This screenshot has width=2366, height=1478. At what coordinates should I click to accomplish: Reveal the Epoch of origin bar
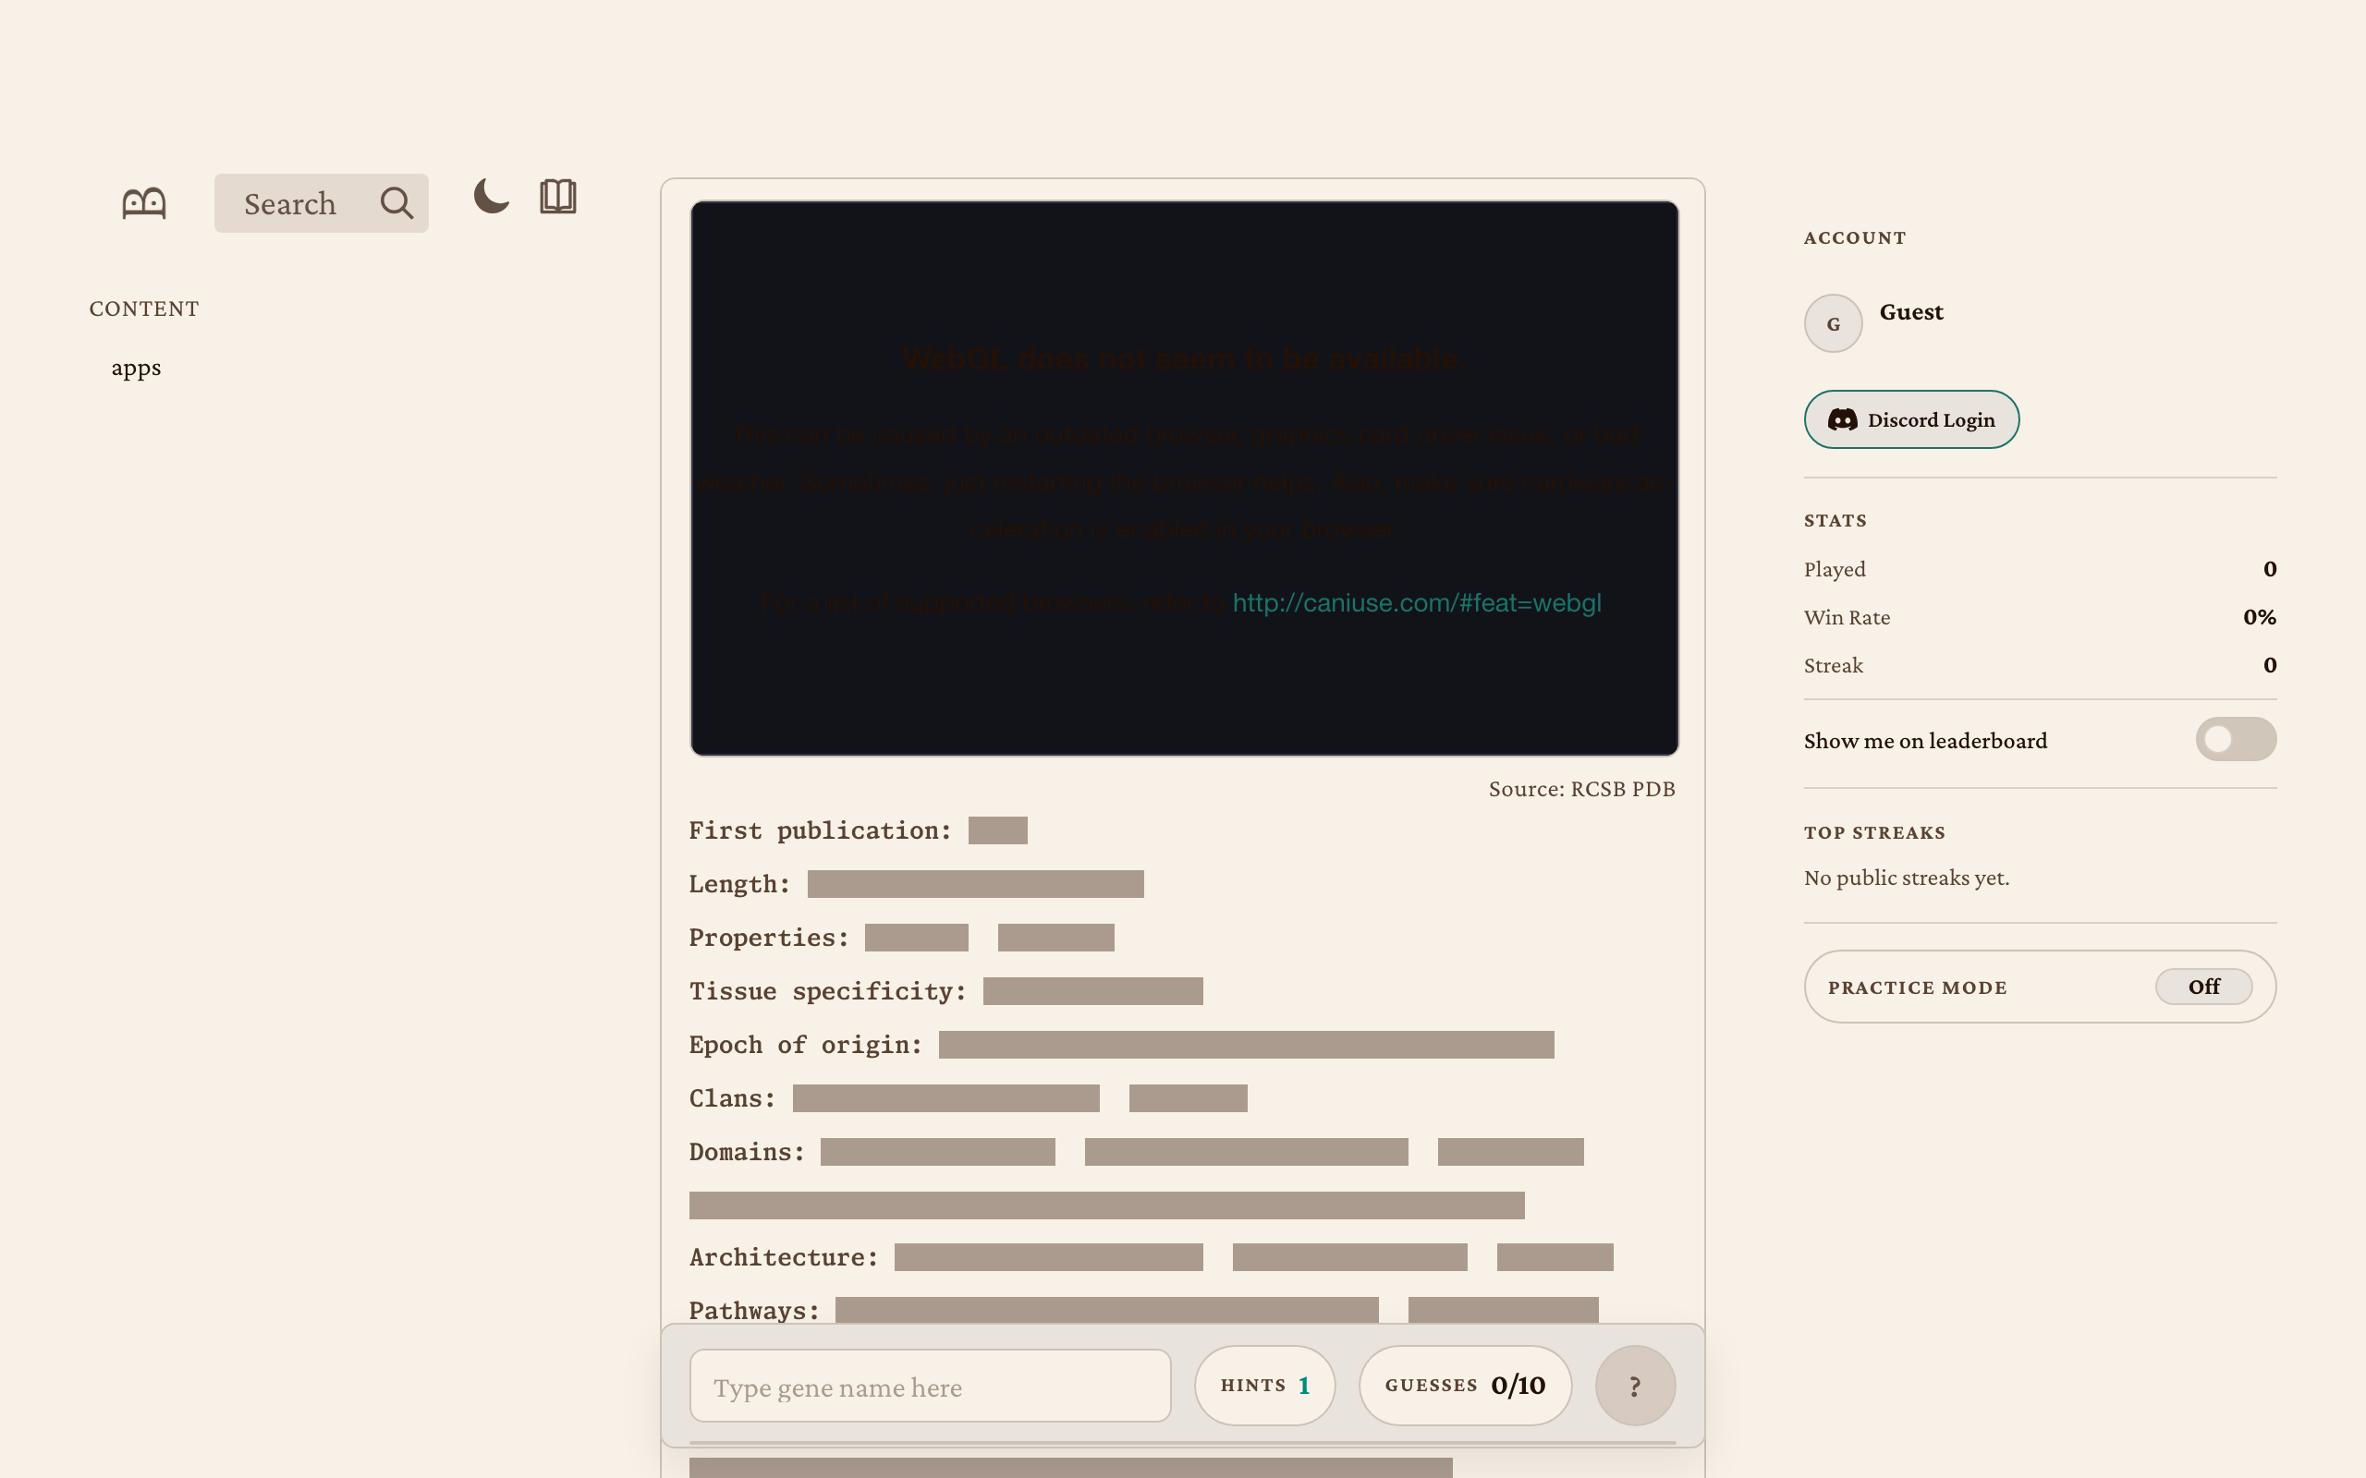click(1246, 1045)
